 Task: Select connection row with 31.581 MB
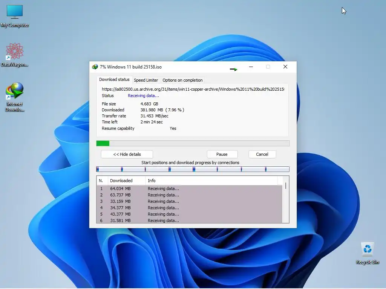[x=190, y=221]
